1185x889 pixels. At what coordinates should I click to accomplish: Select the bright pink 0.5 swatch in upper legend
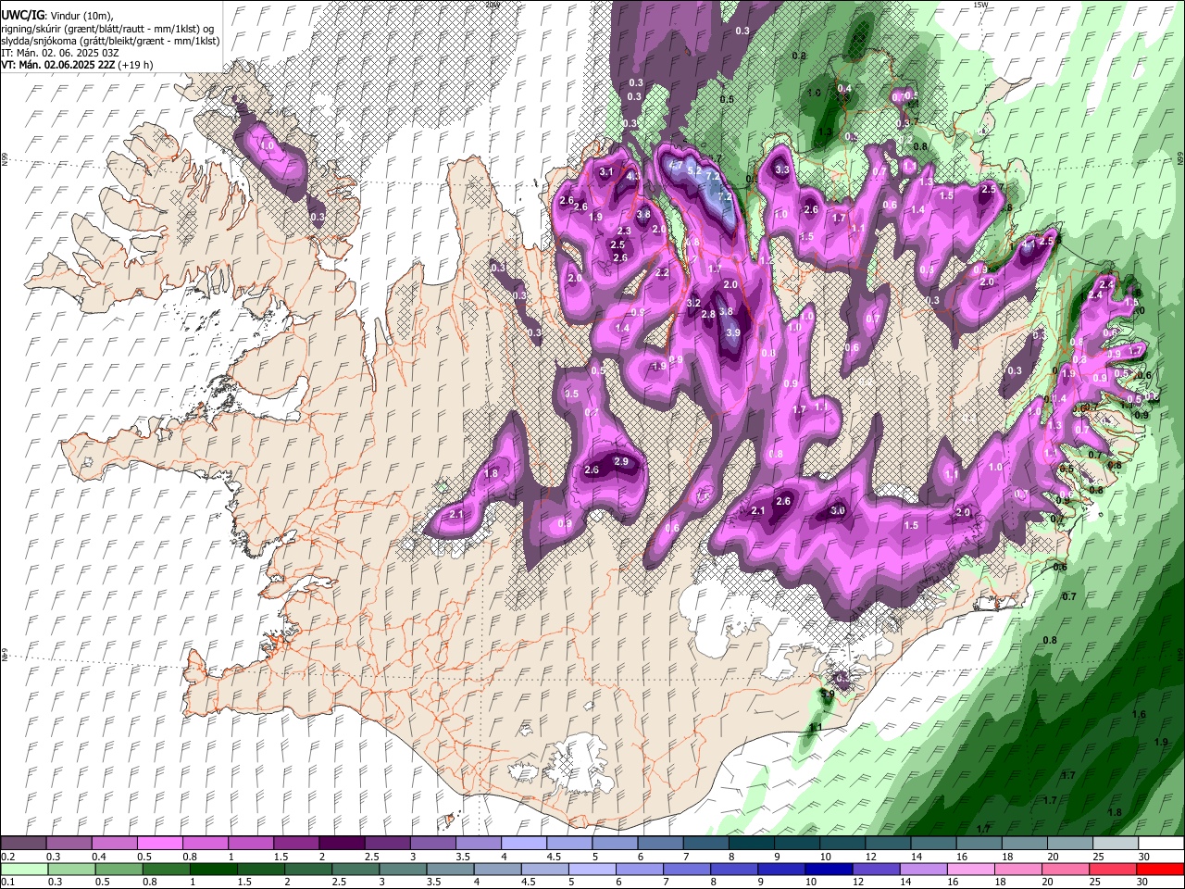pos(161,844)
